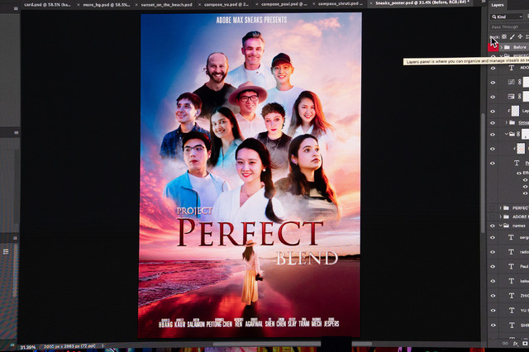Hide the Group folder layer

coord(493,123)
